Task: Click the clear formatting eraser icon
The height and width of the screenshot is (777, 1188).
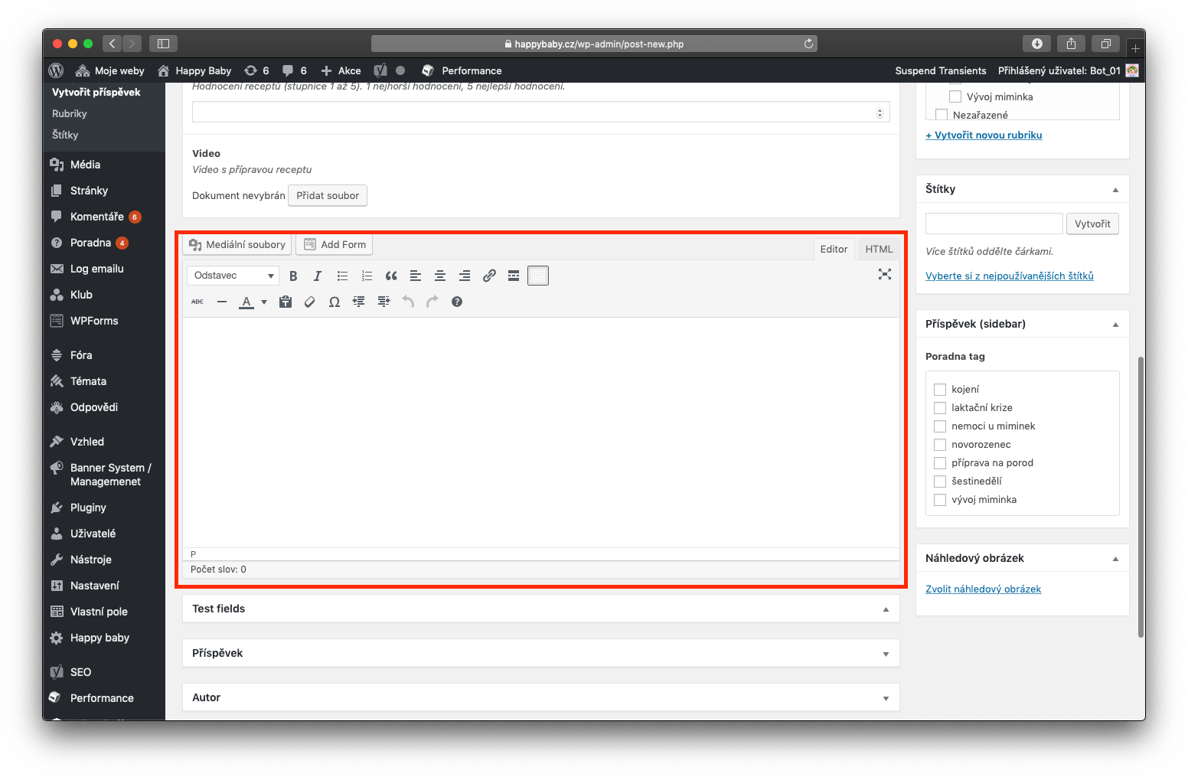Action: tap(310, 302)
